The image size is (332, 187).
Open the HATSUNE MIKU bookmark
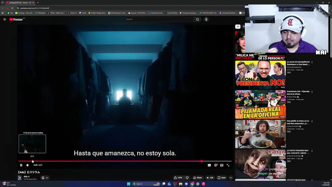point(208,13)
